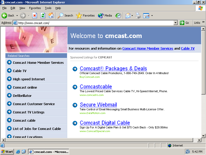The width and height of the screenshot is (206, 155).
Task: Follow the Cable TV link in header
Action: [188, 49]
